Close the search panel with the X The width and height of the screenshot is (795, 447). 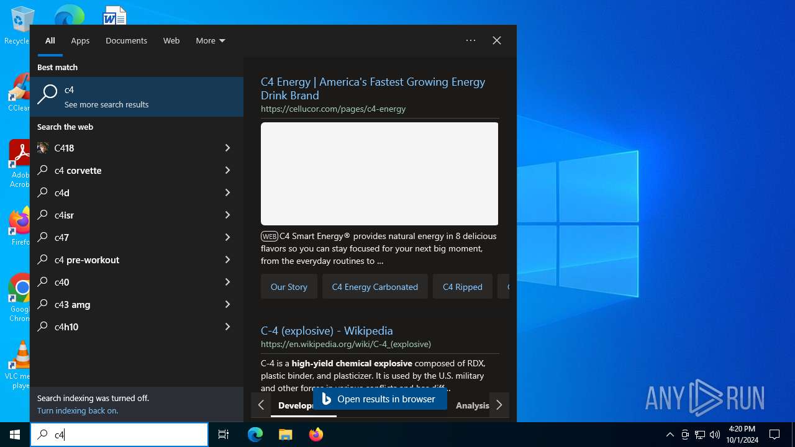pos(497,40)
